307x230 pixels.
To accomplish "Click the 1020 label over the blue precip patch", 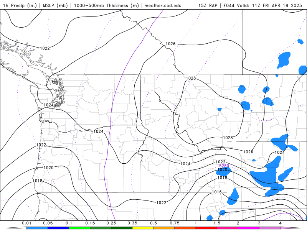I will tap(222, 169).
